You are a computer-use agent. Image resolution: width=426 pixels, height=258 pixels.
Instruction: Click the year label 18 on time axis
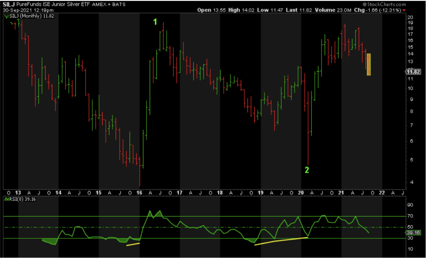point(220,193)
